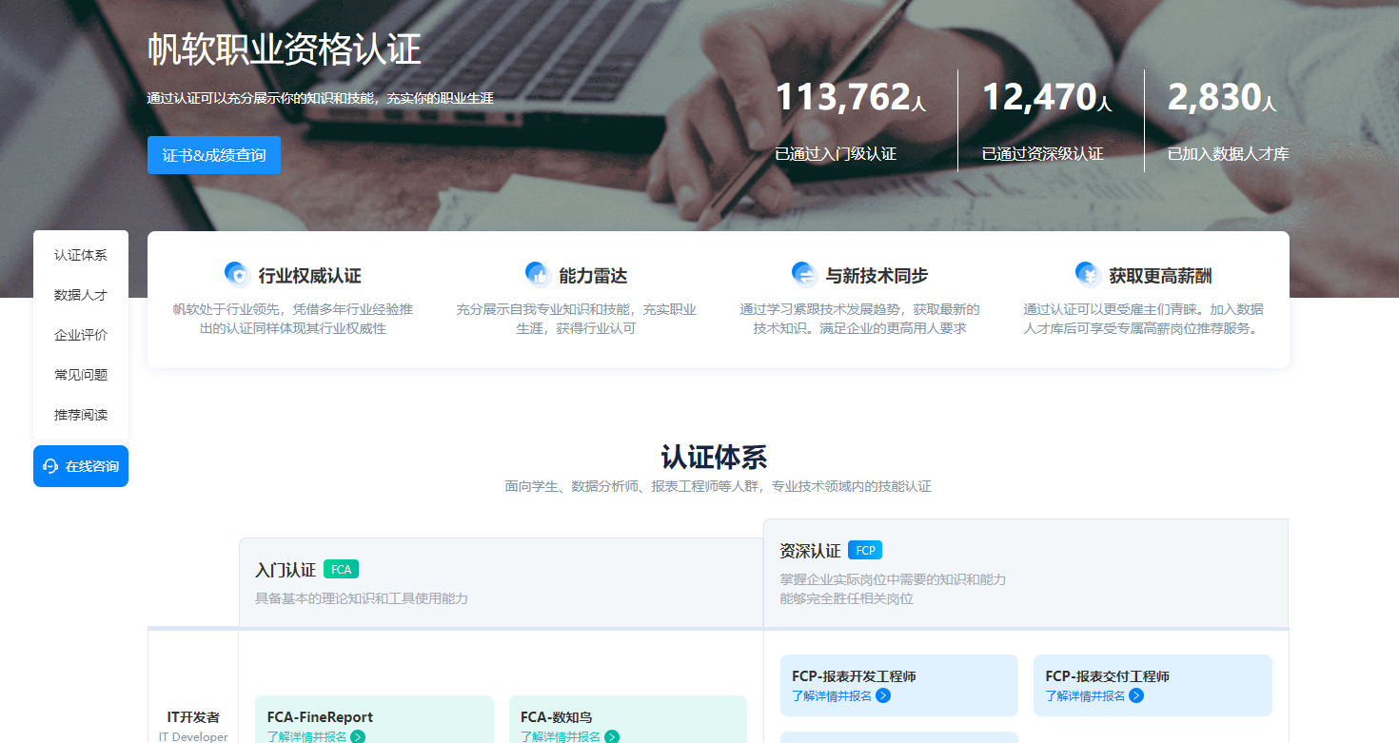This screenshot has width=1399, height=743.
Task: Click 已通过入门级认证 label
Action: tap(836, 153)
